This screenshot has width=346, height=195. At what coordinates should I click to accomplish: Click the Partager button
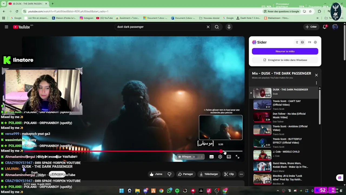[185, 174]
